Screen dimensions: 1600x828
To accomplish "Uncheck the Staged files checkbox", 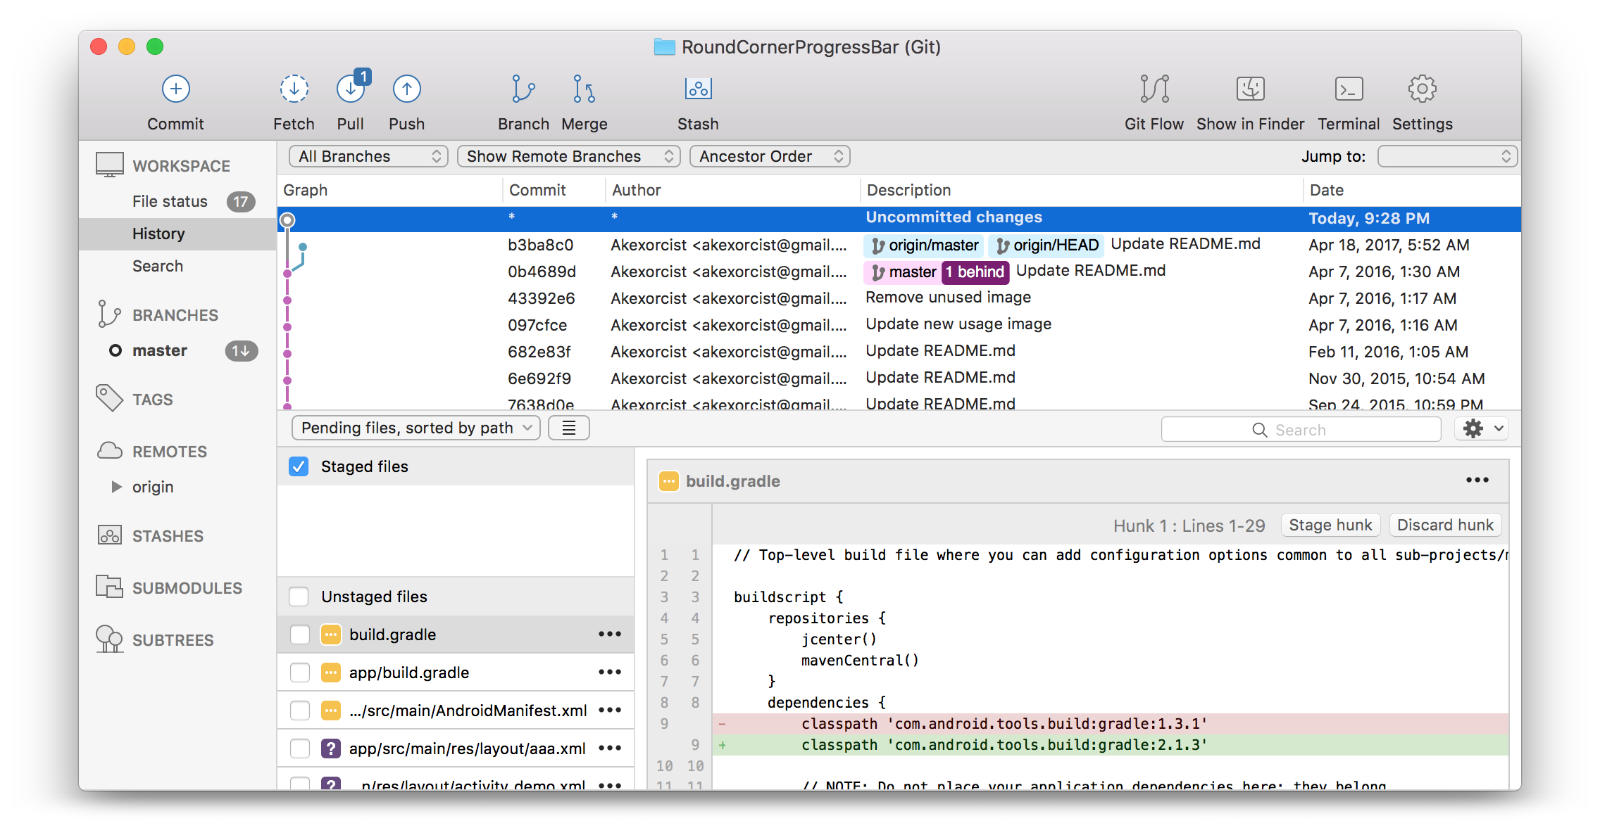I will [299, 466].
